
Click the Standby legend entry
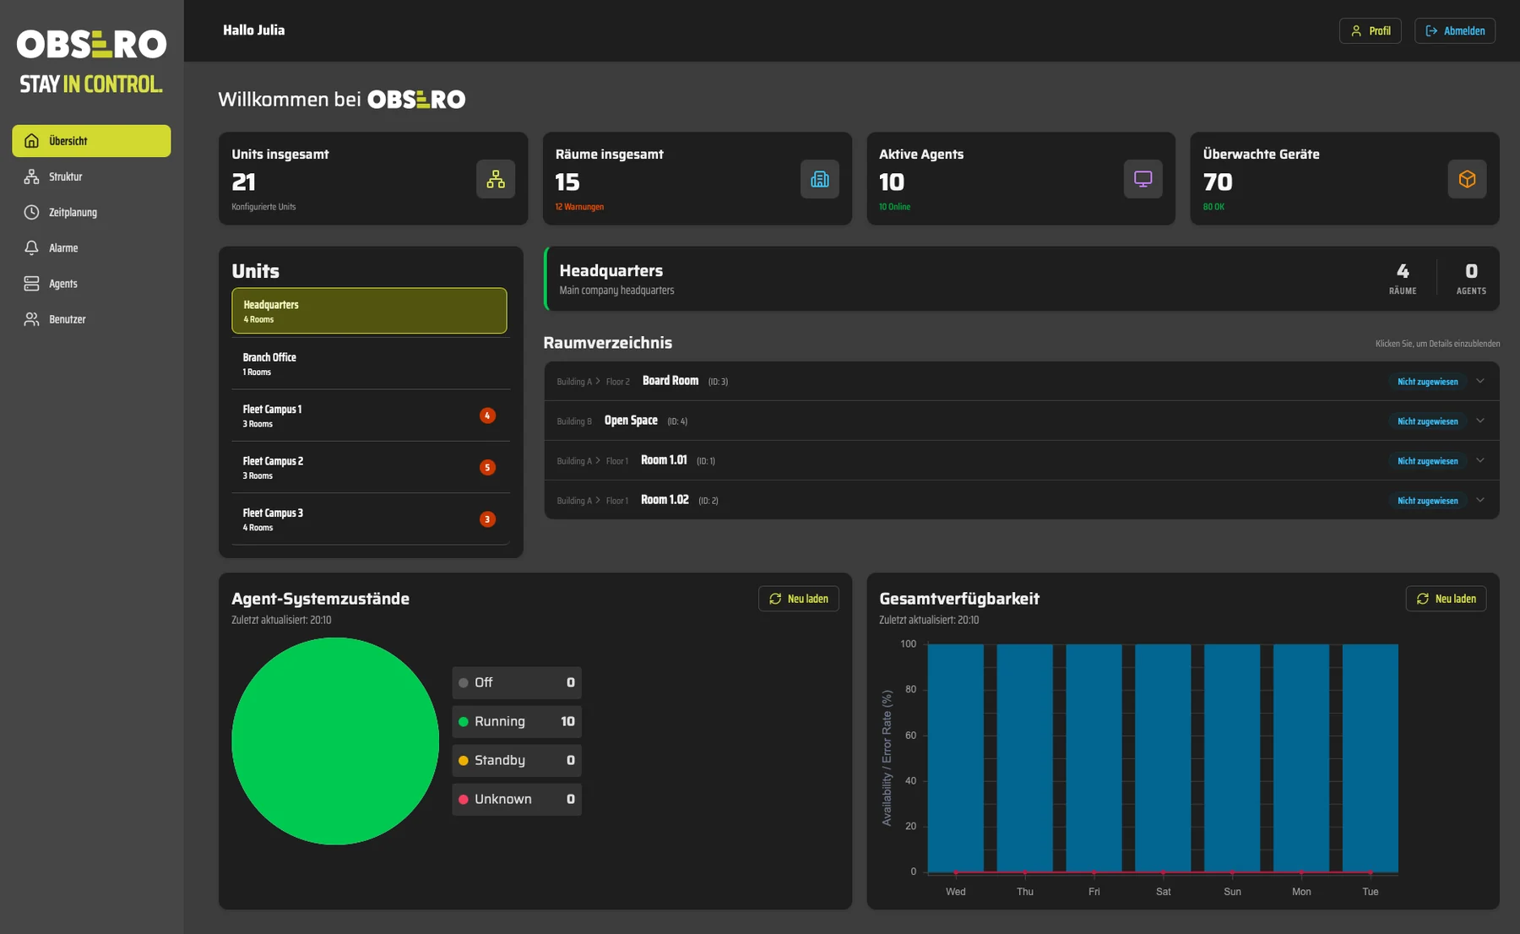(517, 760)
